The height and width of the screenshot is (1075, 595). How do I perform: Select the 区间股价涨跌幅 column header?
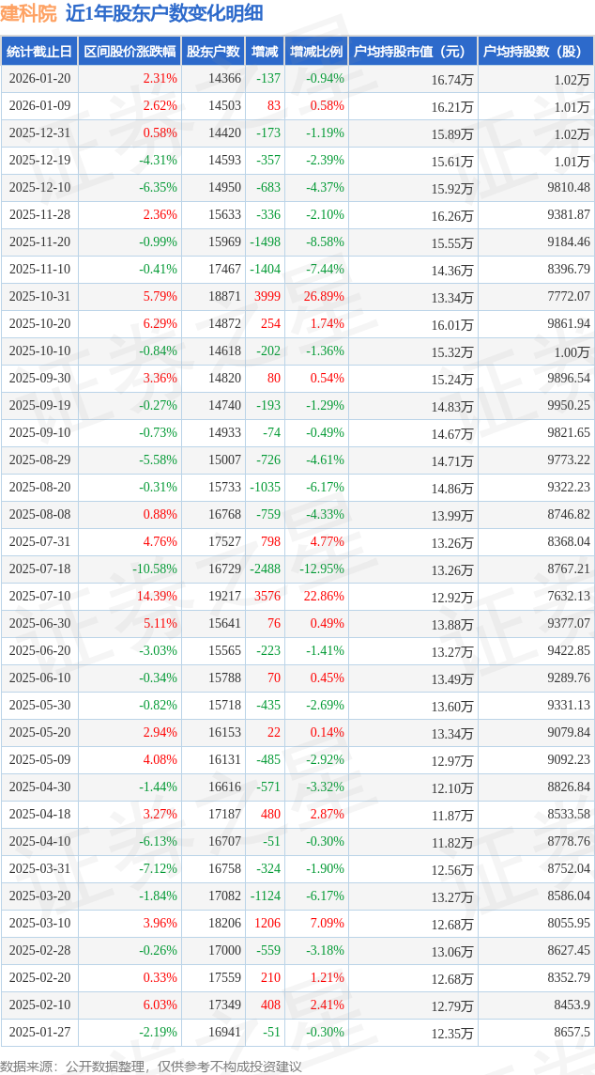coord(130,52)
